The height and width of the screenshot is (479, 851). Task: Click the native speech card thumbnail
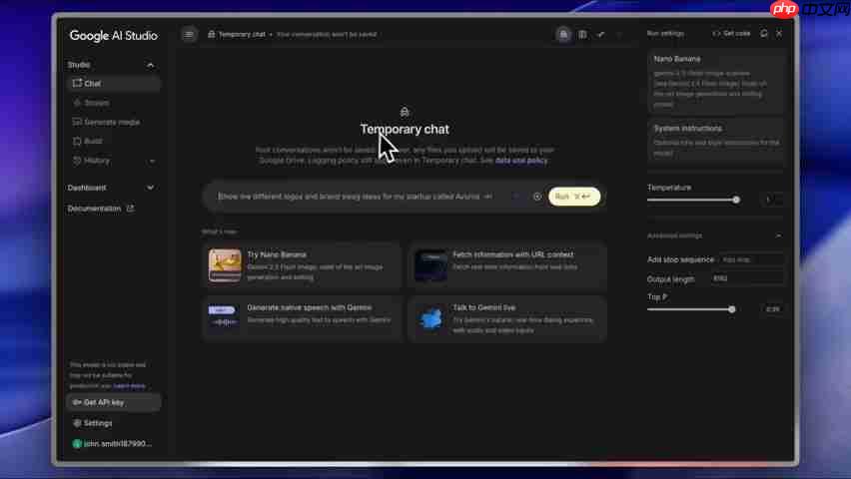point(223,316)
